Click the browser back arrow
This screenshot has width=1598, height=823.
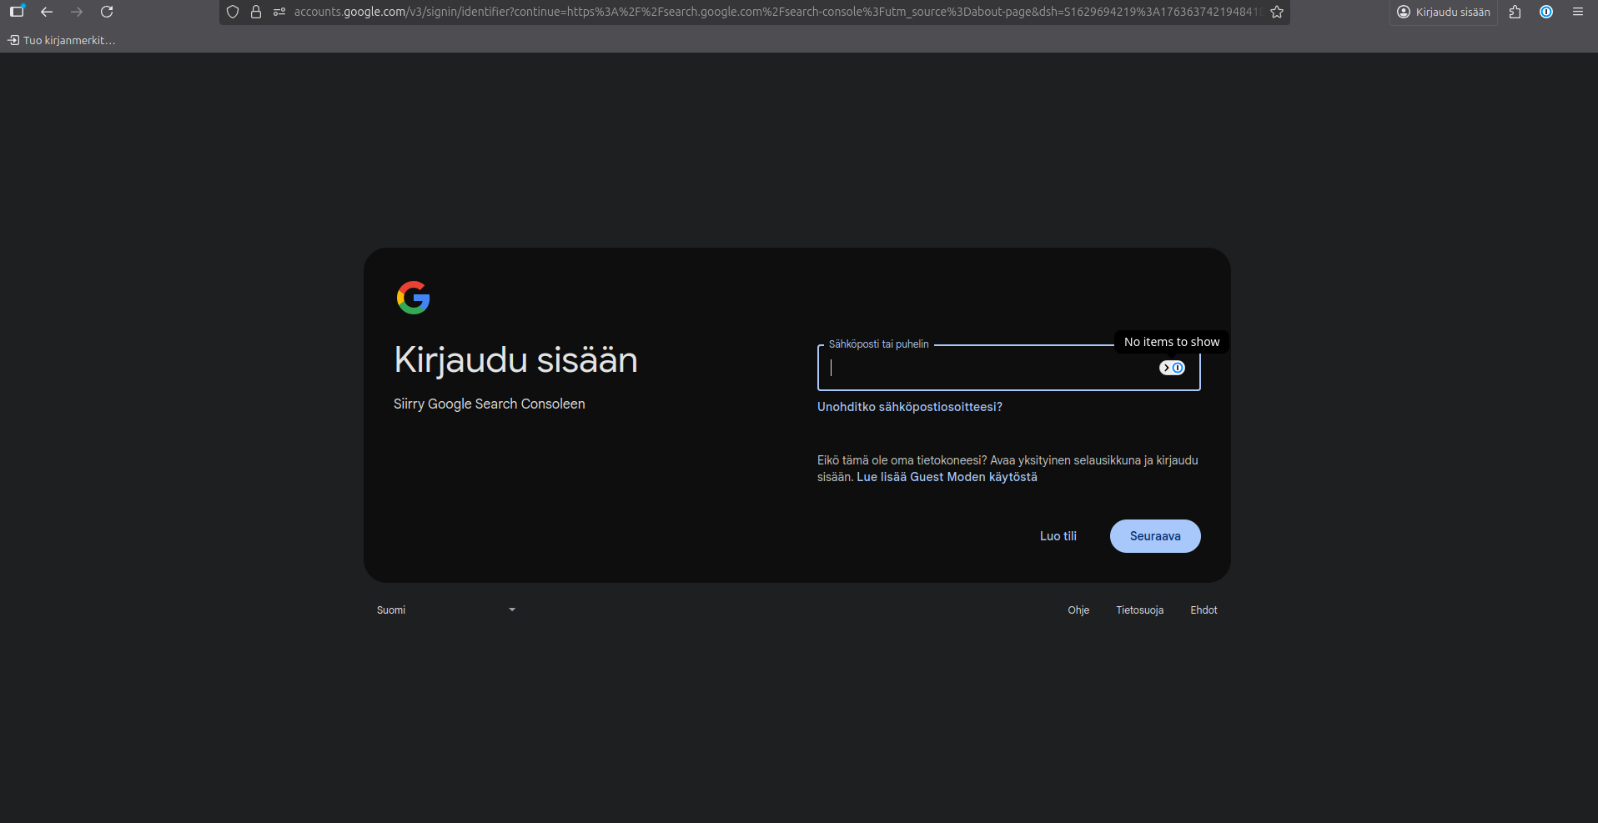coord(47,12)
